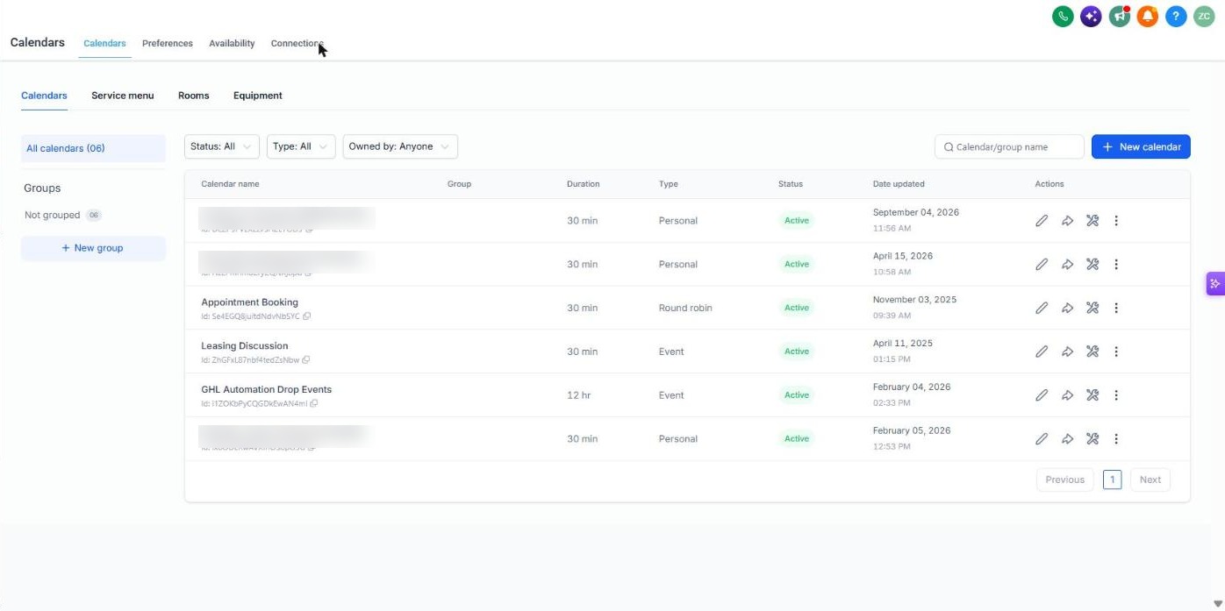1225x611 pixels.
Task: Click pencil icon in February 05, 2026 row
Action: [x=1042, y=438]
